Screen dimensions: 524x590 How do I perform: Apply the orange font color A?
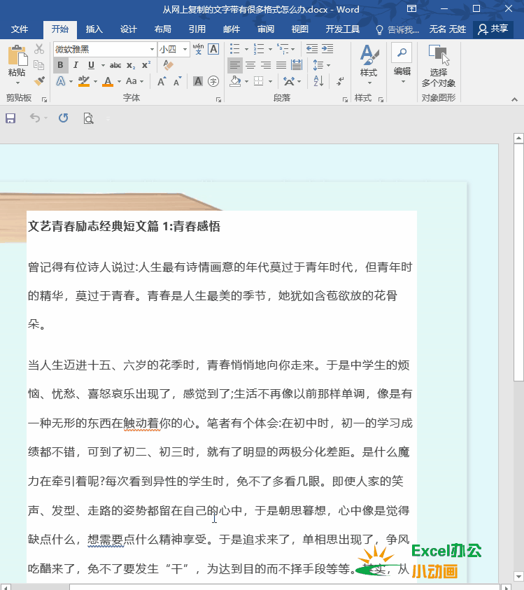108,81
